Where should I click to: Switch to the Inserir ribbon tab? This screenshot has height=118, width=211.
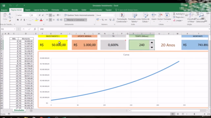[28, 10]
